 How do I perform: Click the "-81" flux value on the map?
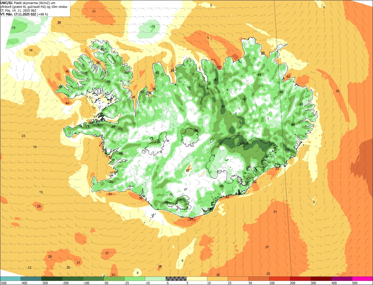click(223, 107)
